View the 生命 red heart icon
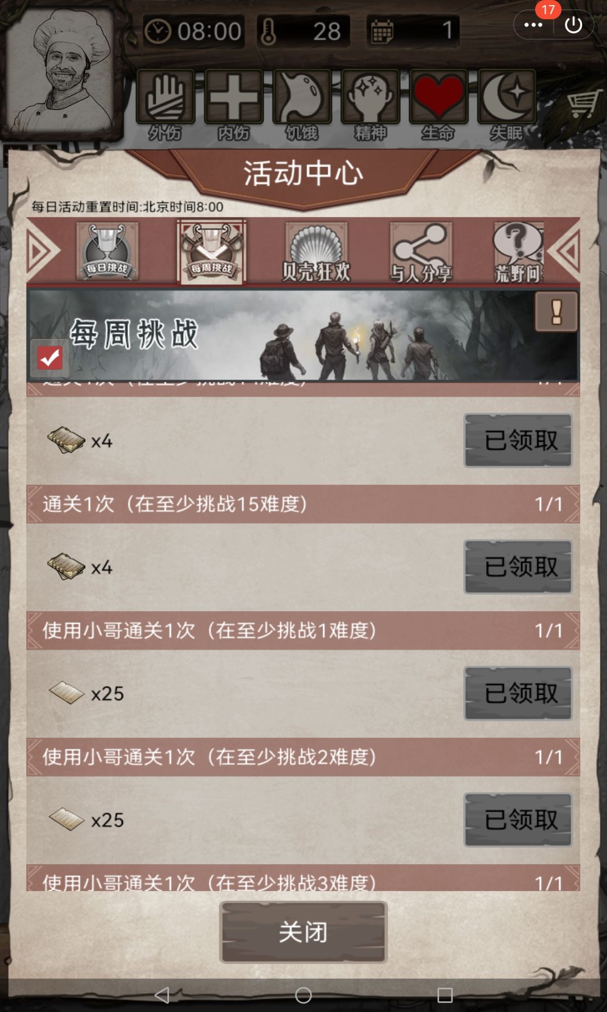This screenshot has height=1012, width=607. (438, 97)
